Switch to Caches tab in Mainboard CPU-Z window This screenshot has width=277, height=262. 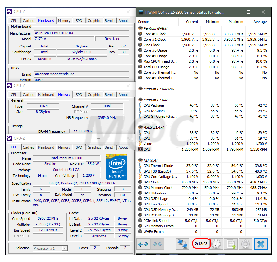coord(28,21)
